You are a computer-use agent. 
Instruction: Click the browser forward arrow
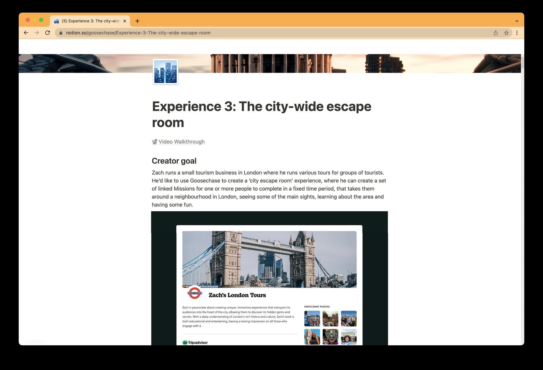coord(37,33)
